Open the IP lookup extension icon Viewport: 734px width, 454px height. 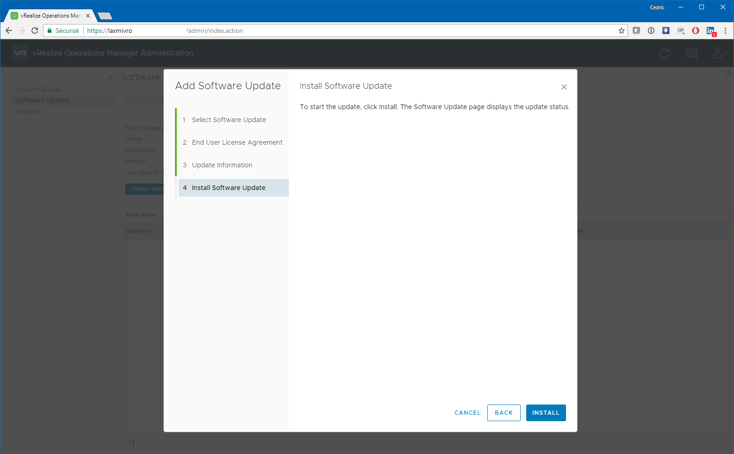coord(680,31)
